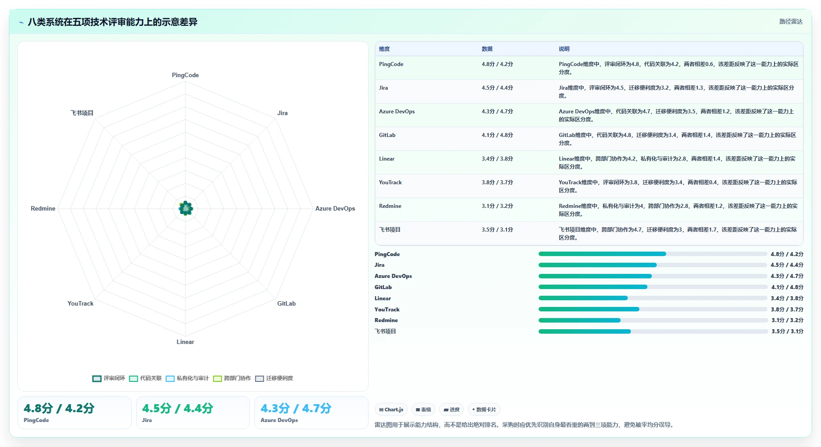Click the Azure DevOps axis label on radar
Viewport: 821px width, 447px height.
[335, 208]
